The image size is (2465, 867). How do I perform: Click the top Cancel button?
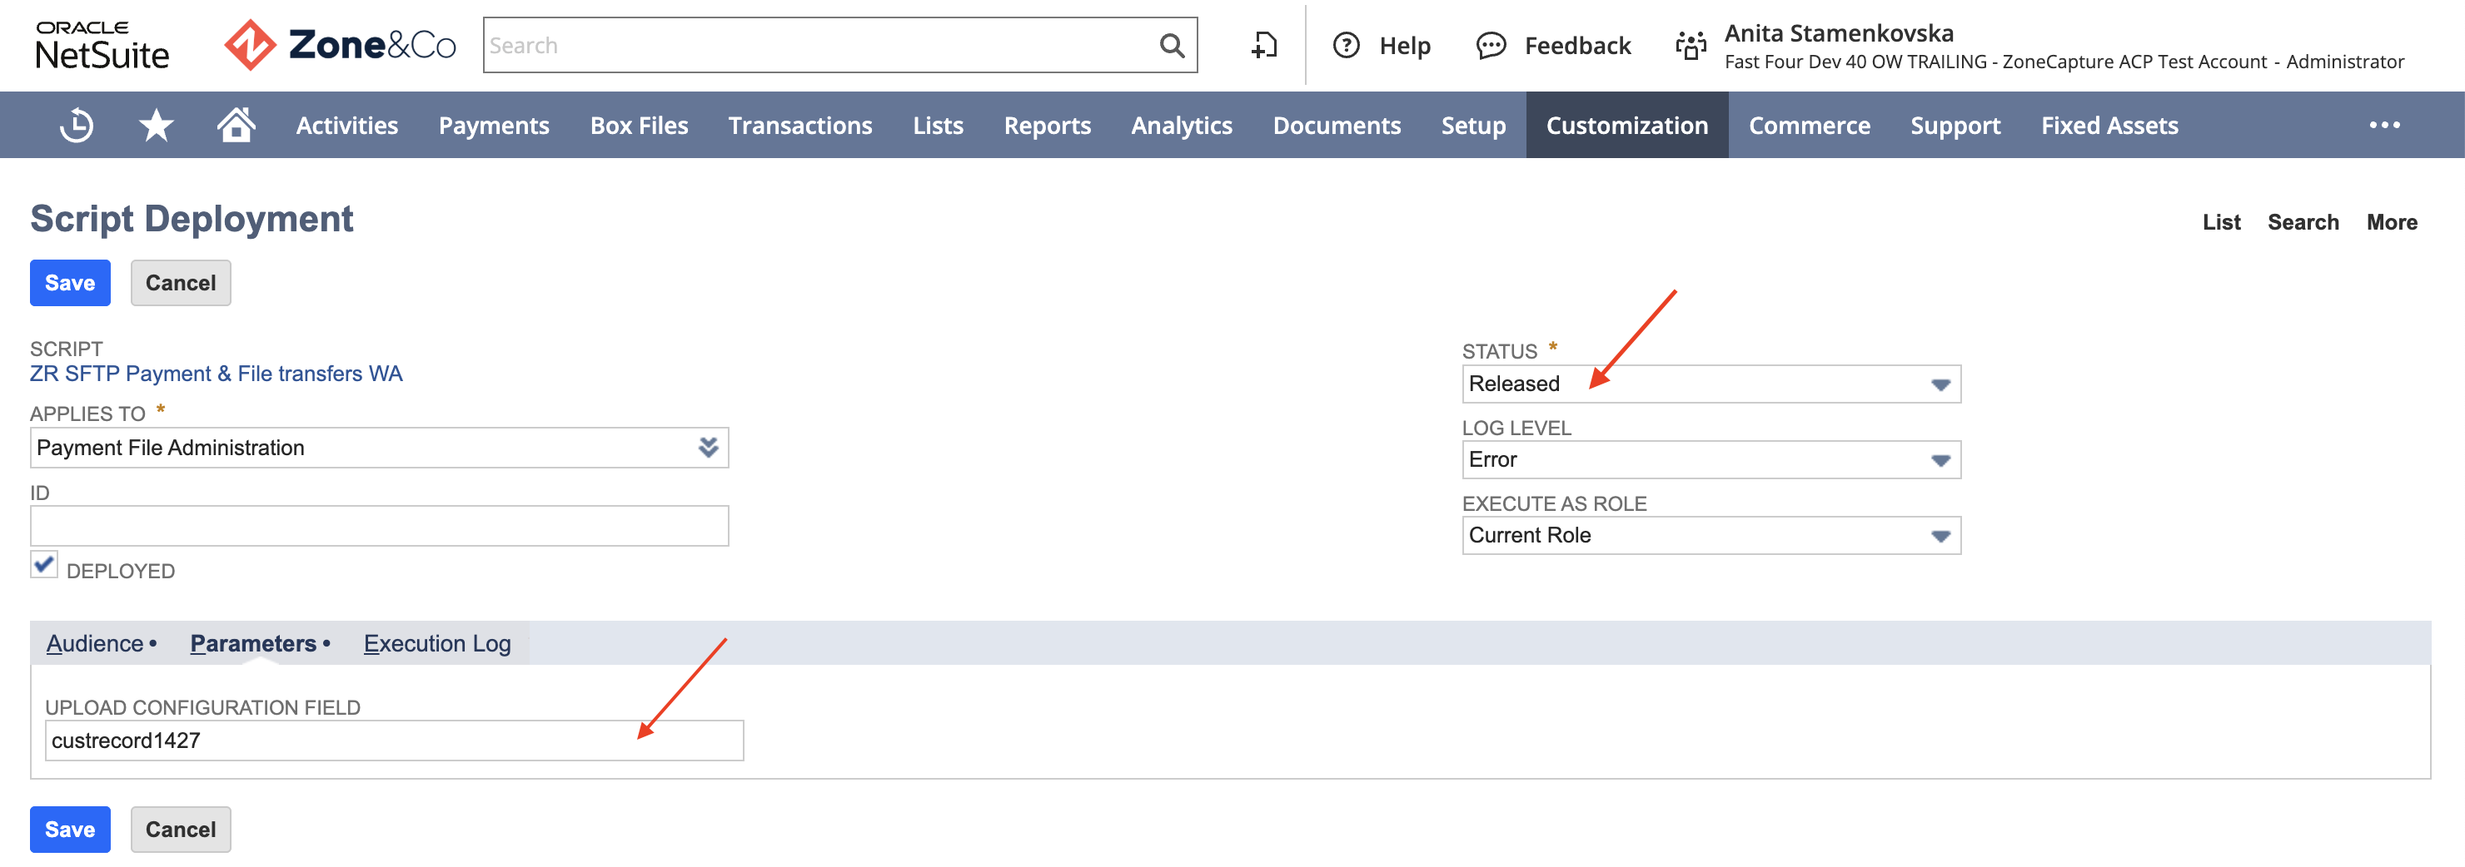tap(180, 283)
